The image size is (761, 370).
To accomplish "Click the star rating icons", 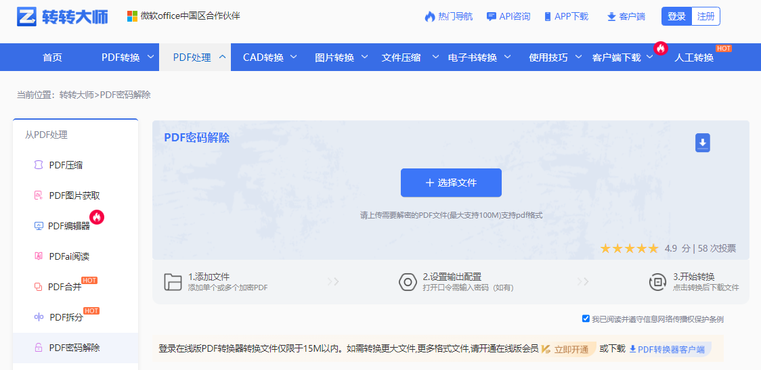I will 629,249.
